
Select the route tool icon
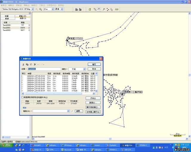tap(108, 9)
